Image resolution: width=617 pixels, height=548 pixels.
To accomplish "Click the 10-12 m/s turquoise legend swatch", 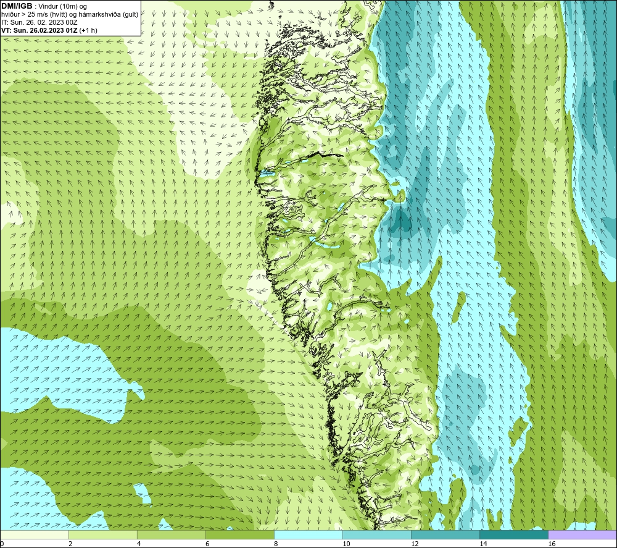I will coord(377,535).
